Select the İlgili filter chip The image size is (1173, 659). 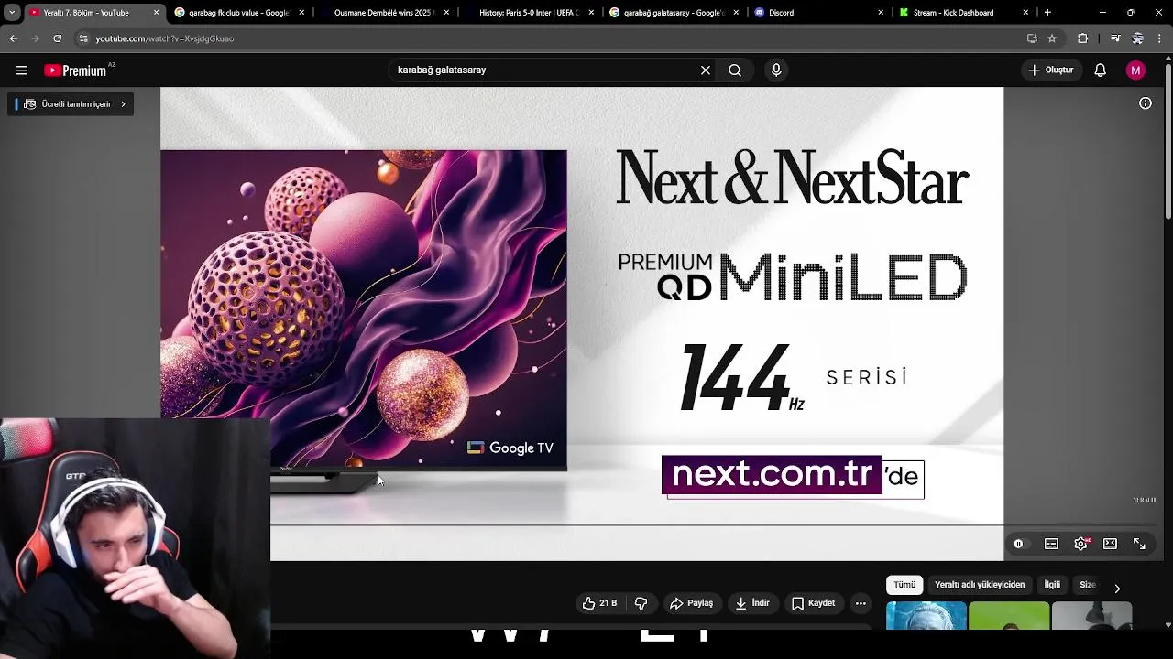1052,585
